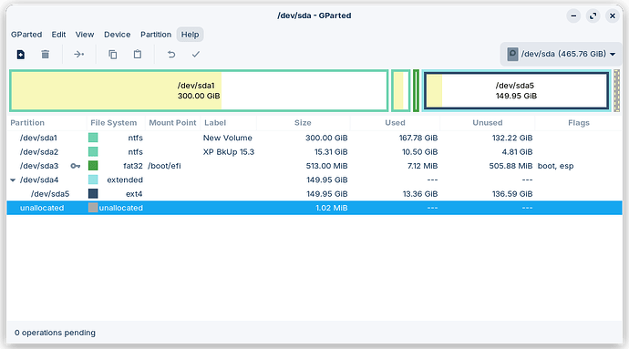
Task: Sort the list by the File System column
Action: [114, 123]
